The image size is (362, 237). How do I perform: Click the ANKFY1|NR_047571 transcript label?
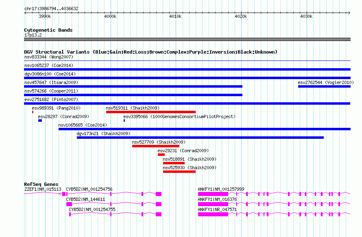point(217,209)
